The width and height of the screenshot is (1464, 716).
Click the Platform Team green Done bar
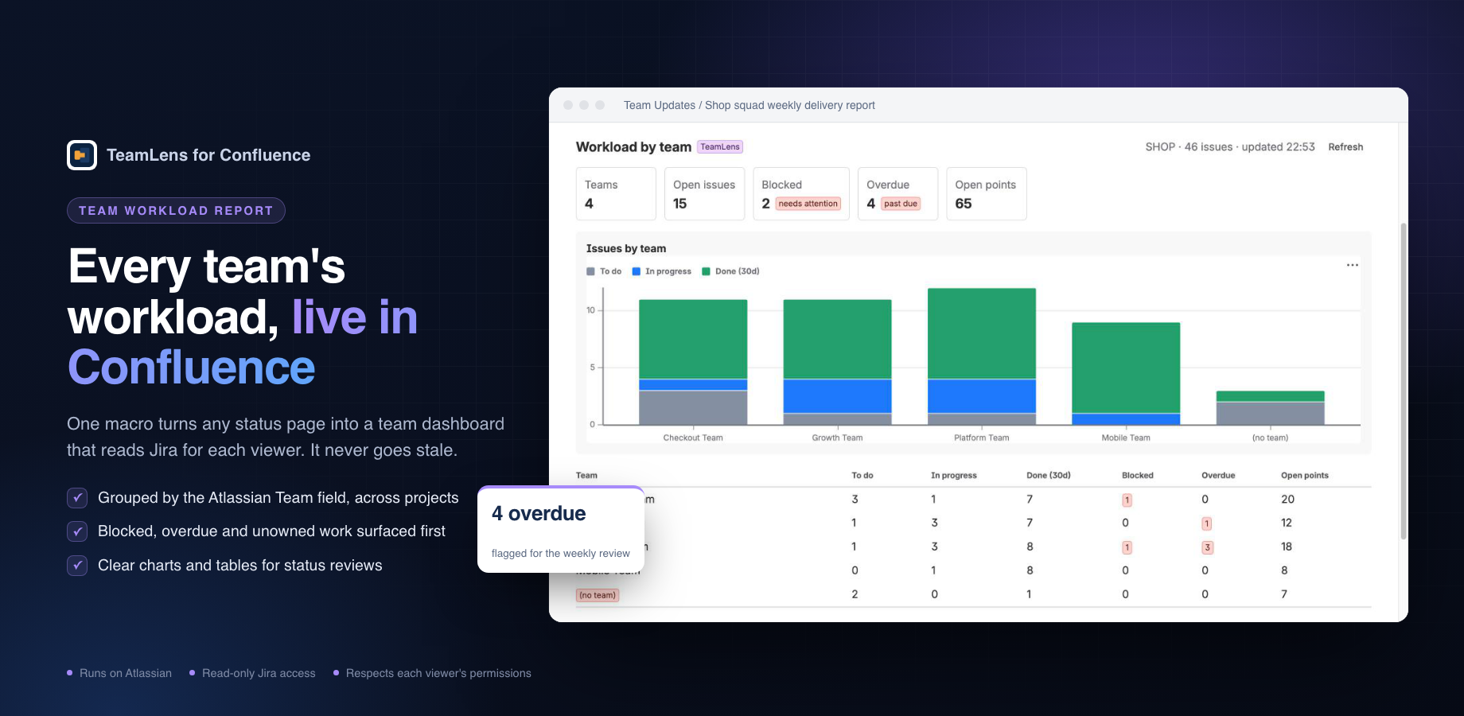982,333
